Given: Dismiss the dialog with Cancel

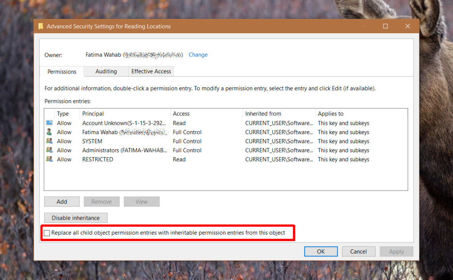Looking at the screenshot, I should [358, 251].
